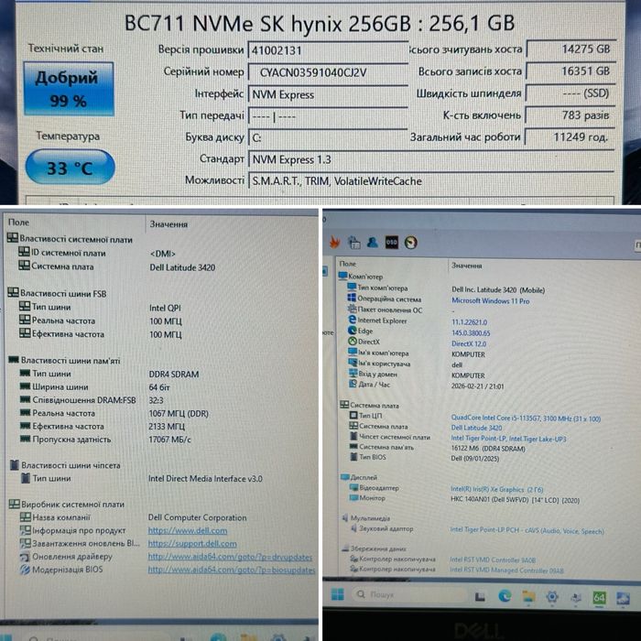
Task: Select the Властивості системної плати group header
Action: (x=70, y=239)
